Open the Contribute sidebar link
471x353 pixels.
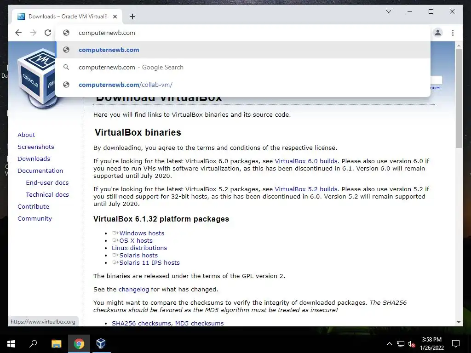(x=33, y=207)
